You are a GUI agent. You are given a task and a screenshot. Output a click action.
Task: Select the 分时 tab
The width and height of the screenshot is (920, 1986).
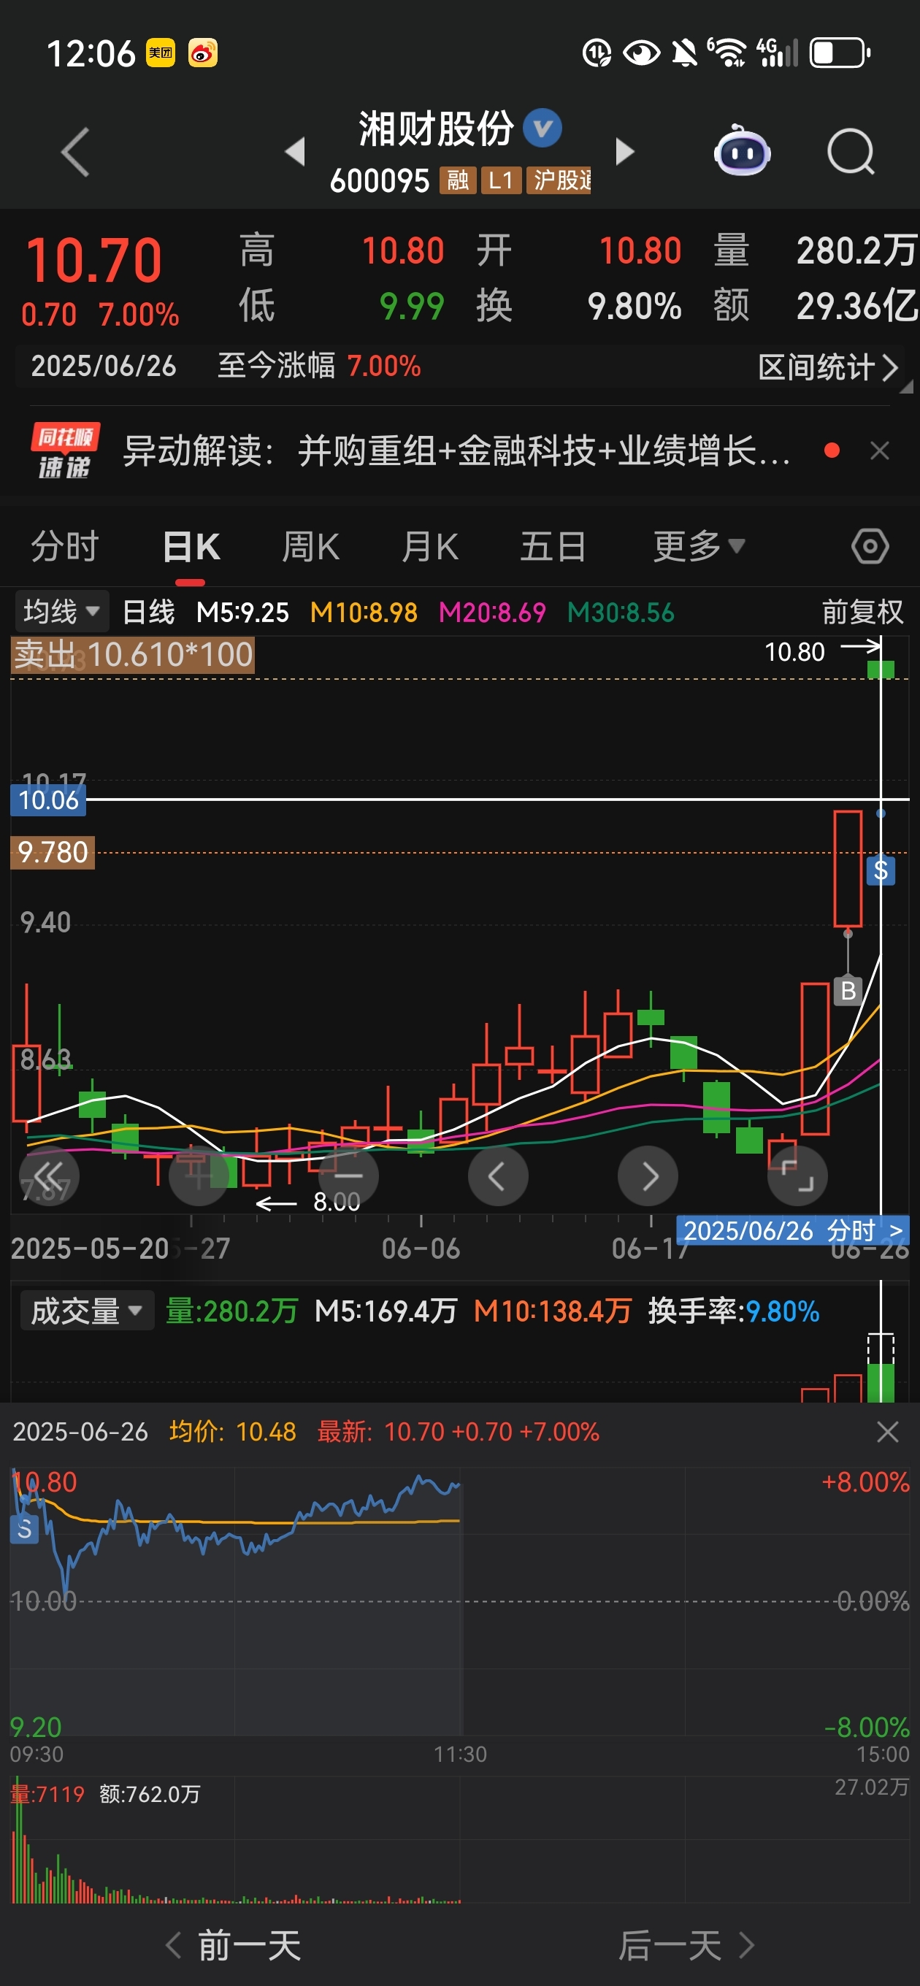[x=65, y=546]
